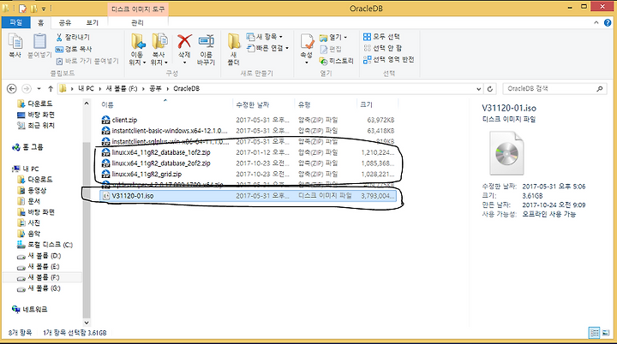Select 문서 in the navigation pane
This screenshot has width=617, height=344.
click(x=29, y=201)
